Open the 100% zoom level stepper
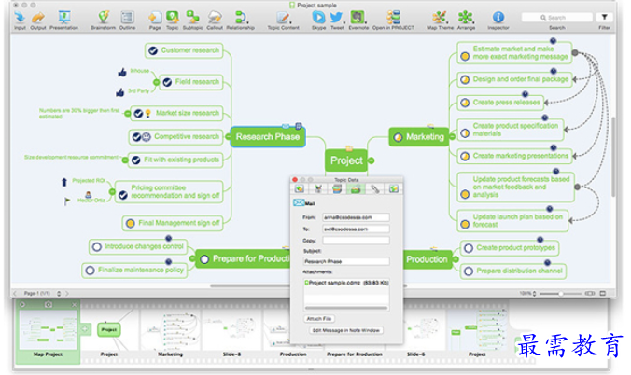This screenshot has width=631, height=375. tap(535, 294)
